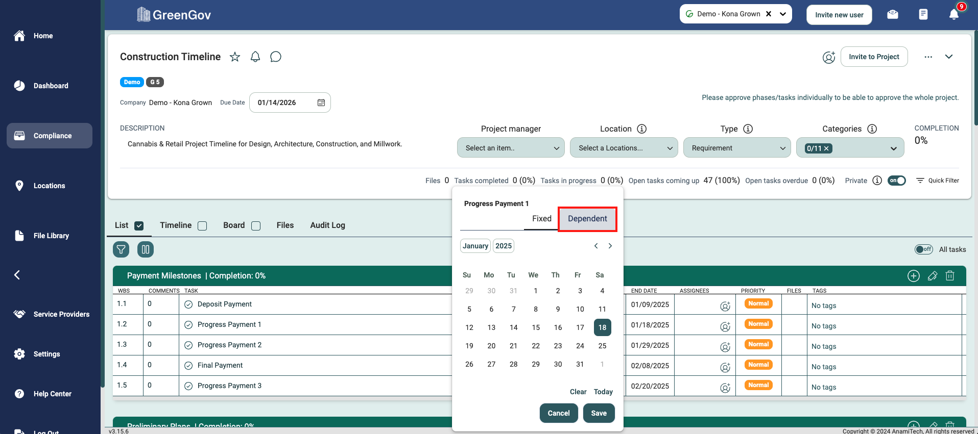The image size is (978, 434).
Task: Star the Construction Timeline project as favorite
Action: click(235, 57)
